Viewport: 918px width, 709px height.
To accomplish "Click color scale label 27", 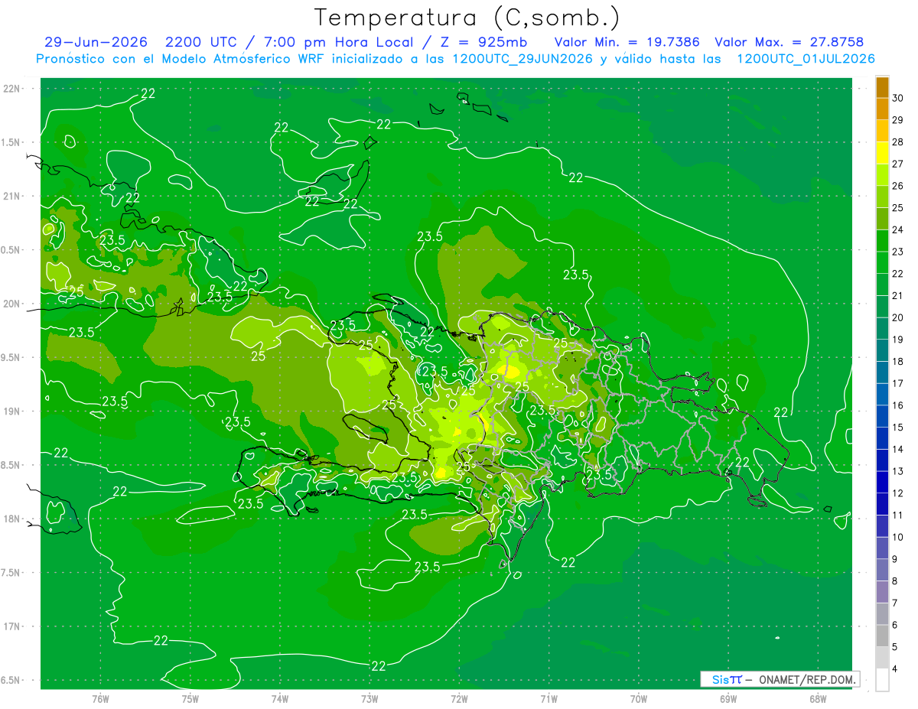I will (x=898, y=164).
